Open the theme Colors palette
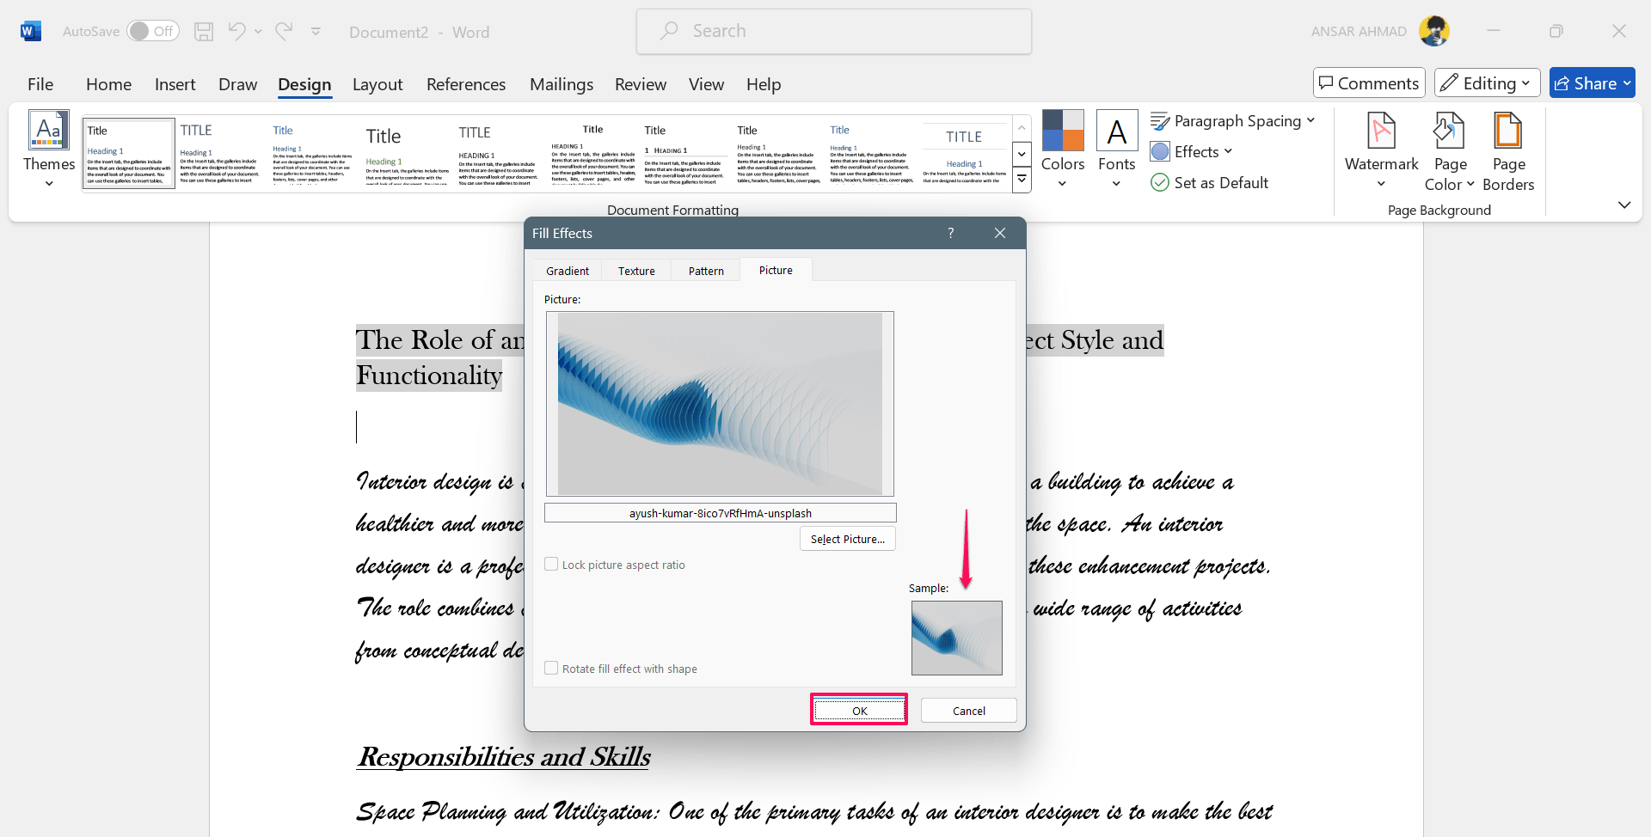Viewport: 1651px width, 837px height. click(x=1063, y=149)
